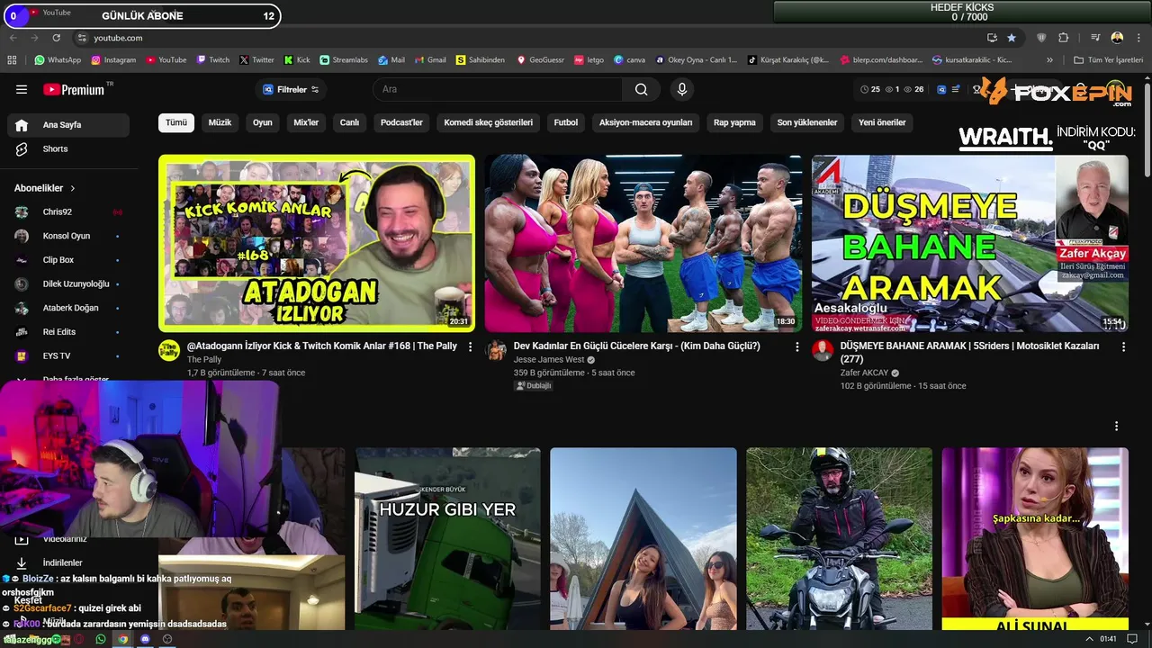Open more options for the Dev Kadınlar video
This screenshot has width=1152, height=648.
[x=796, y=346]
